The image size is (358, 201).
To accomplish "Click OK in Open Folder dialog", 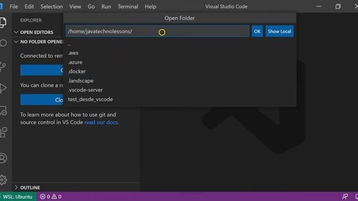I will [x=257, y=31].
